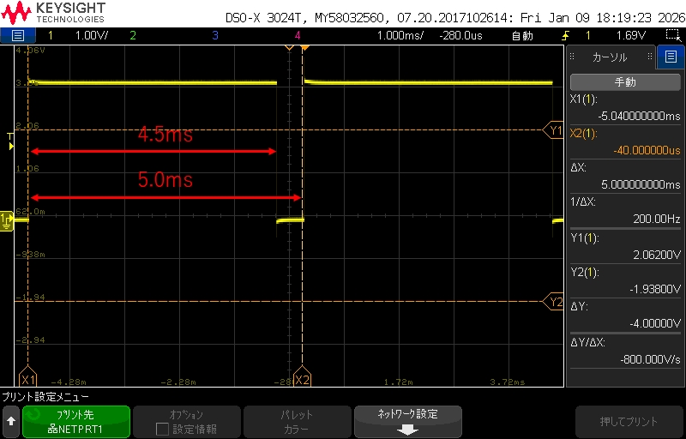Click the selection rectangle icon at top right
The image size is (686, 439).
672,35
